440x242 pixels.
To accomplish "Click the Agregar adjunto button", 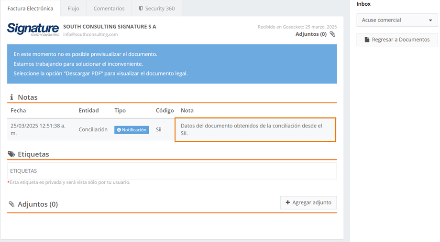I will click(308, 202).
